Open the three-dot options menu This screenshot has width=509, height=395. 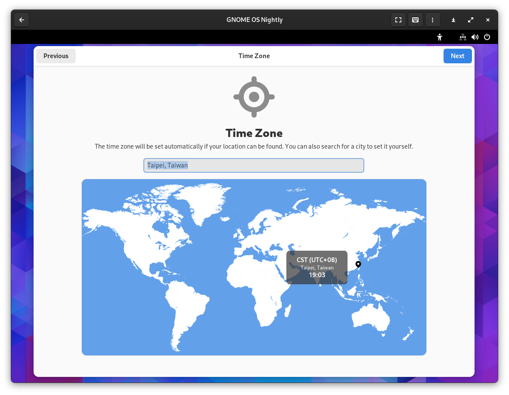point(433,19)
